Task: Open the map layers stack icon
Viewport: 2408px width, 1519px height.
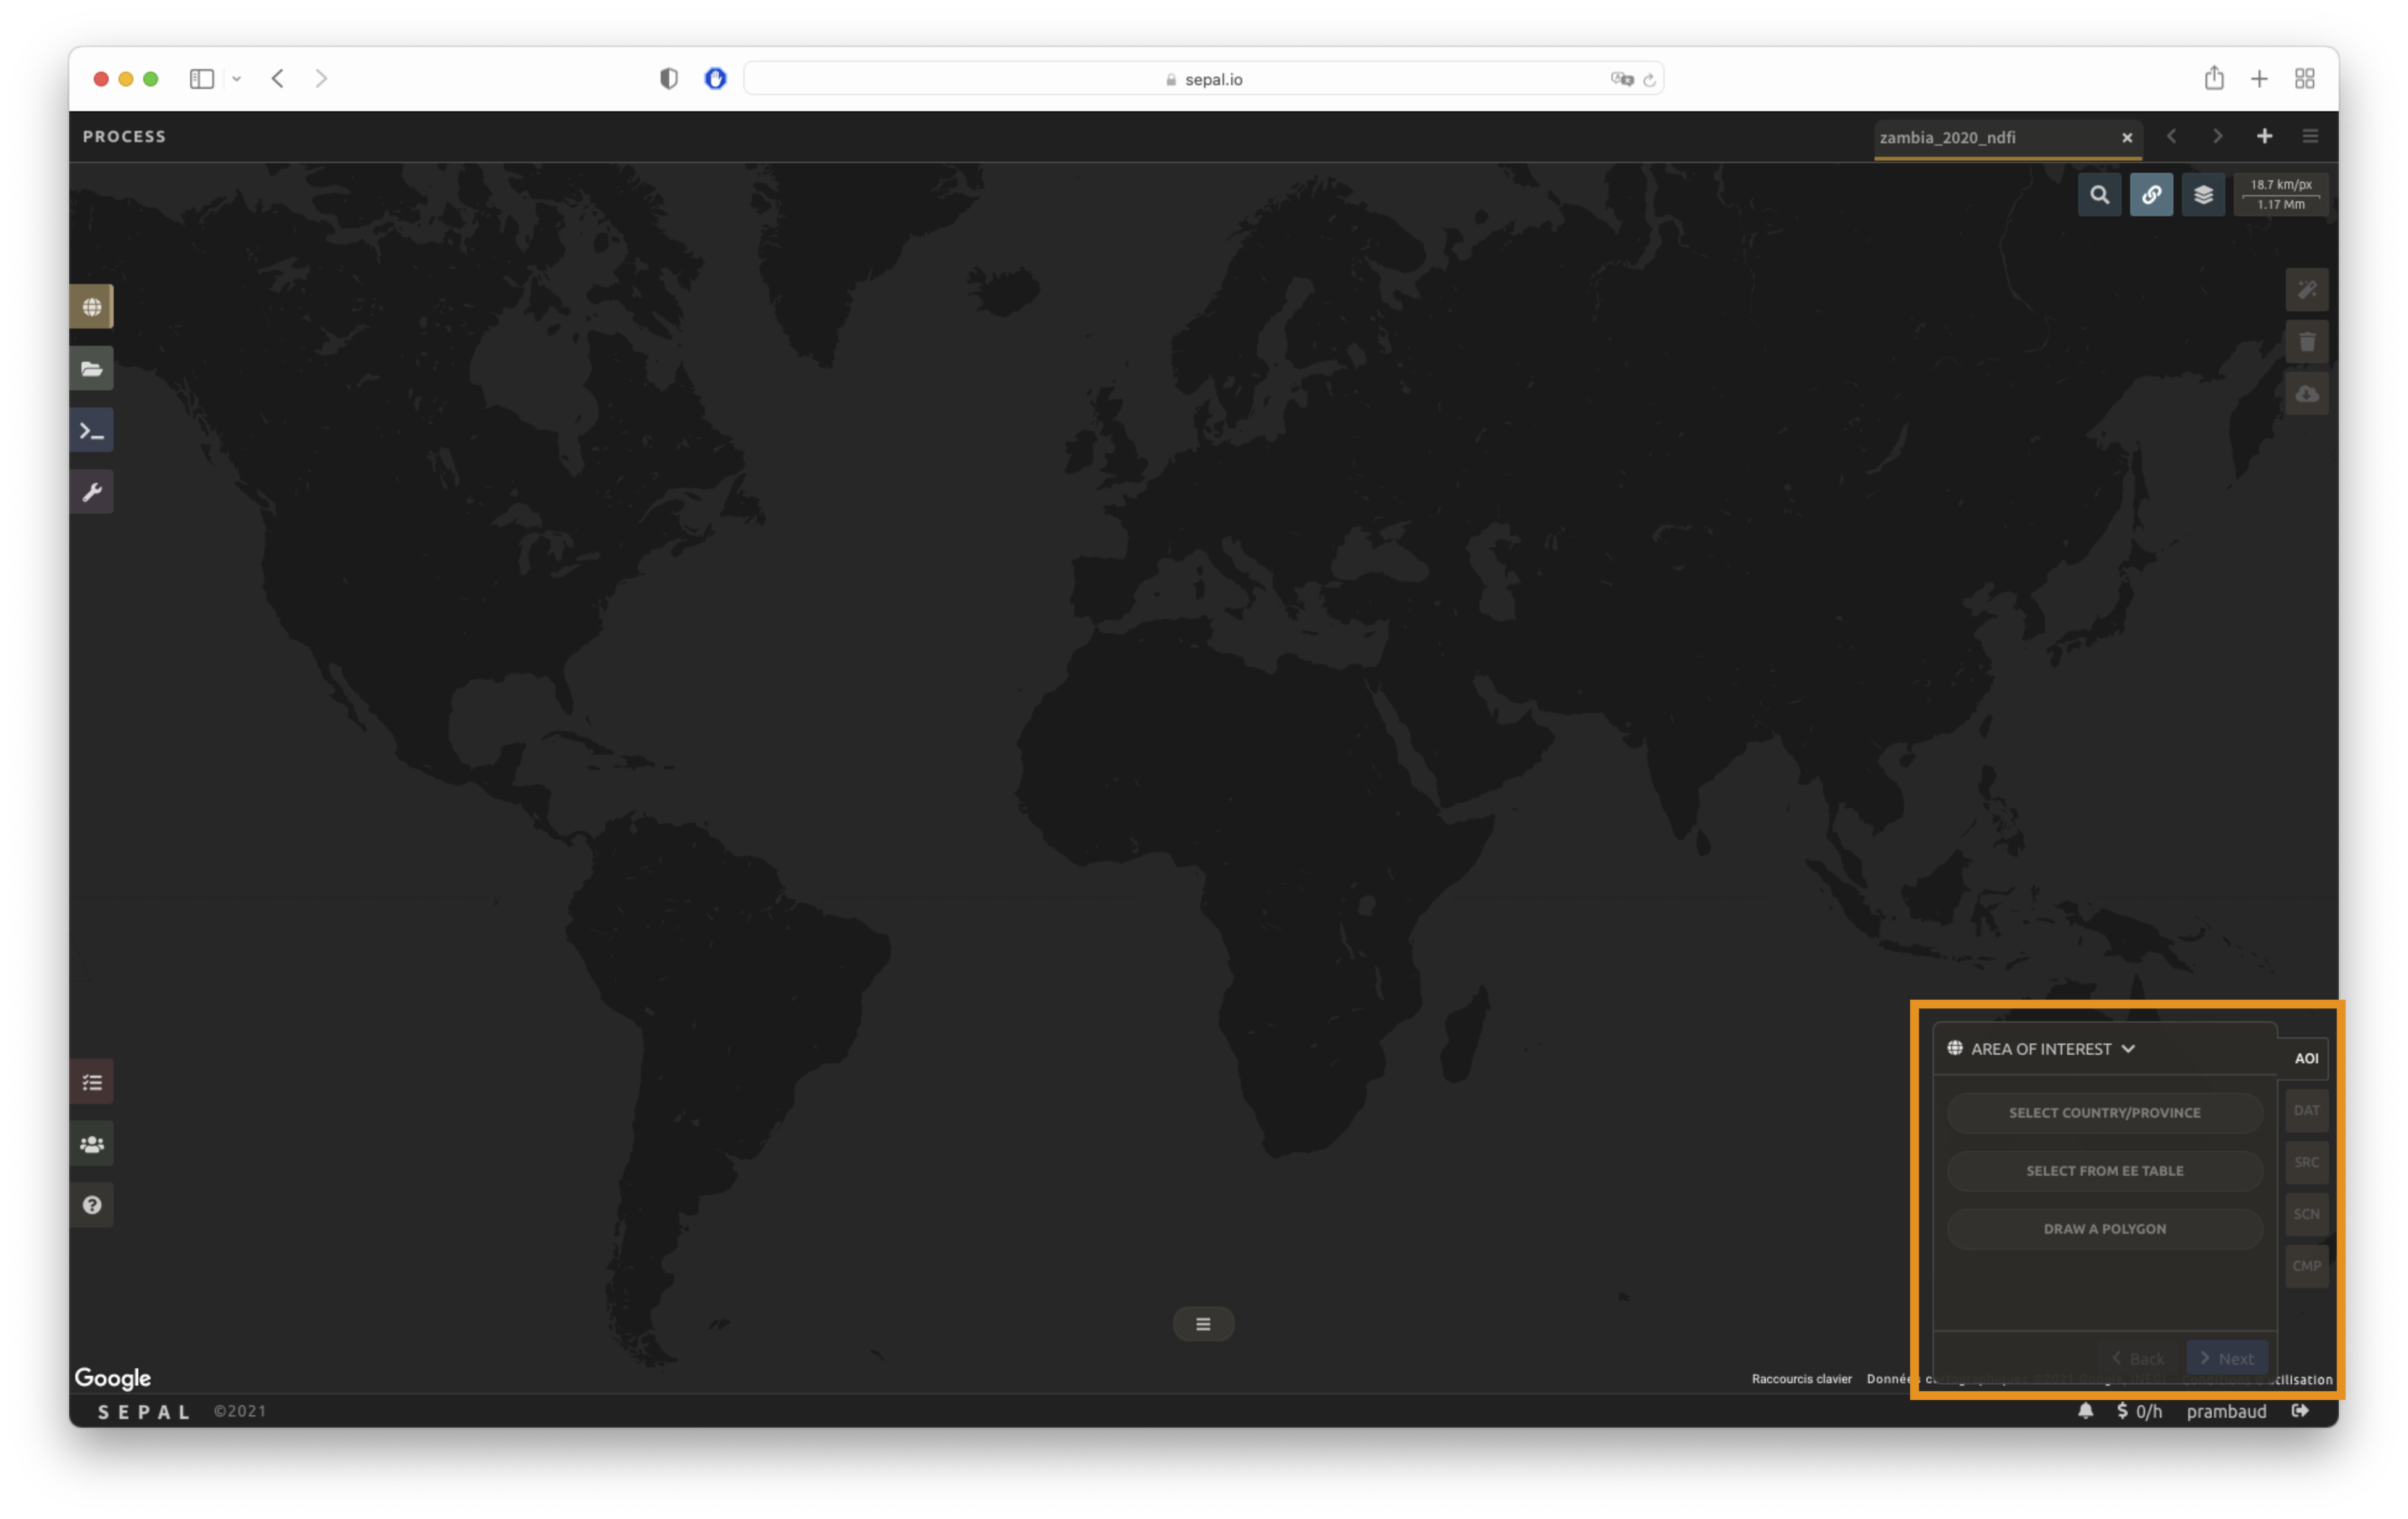Action: point(2203,195)
